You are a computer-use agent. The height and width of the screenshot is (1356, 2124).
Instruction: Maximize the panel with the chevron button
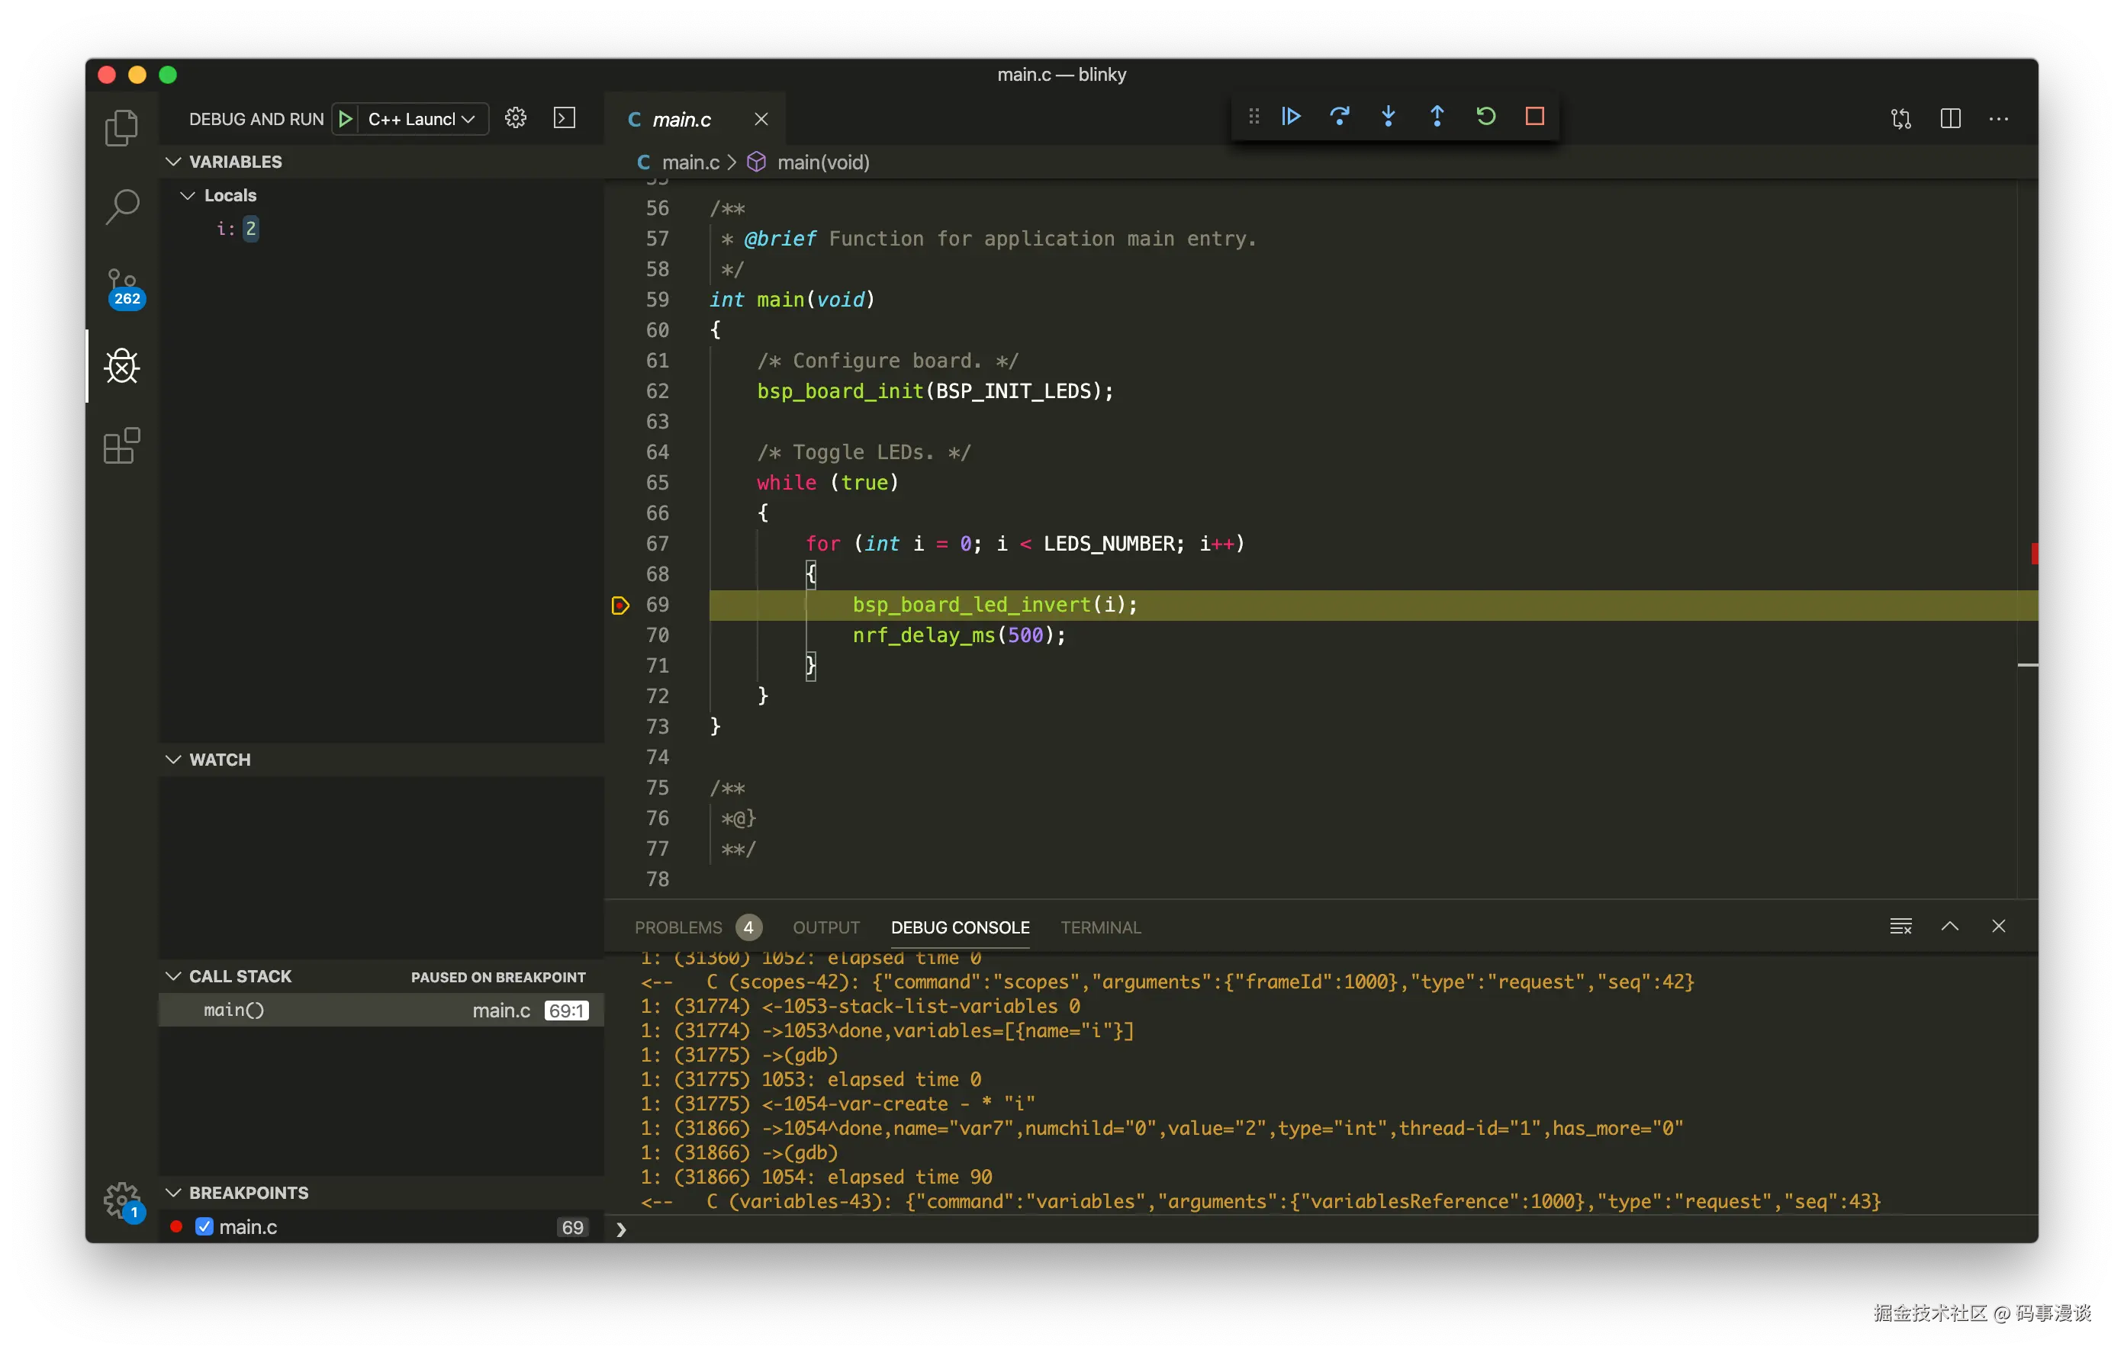pos(1950,927)
